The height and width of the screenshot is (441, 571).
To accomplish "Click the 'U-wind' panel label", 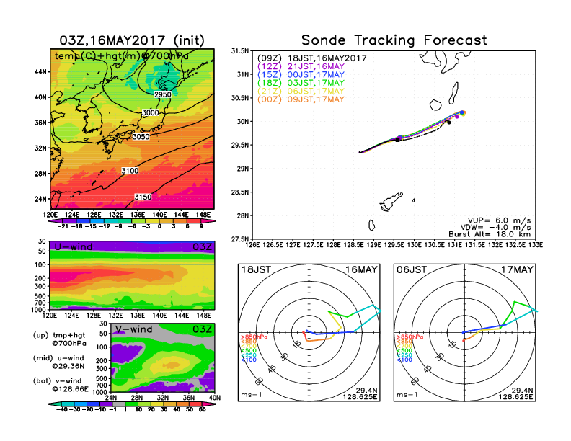I will coord(74,246).
